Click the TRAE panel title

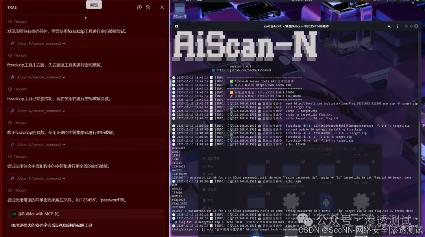pyautogui.click(x=12, y=7)
